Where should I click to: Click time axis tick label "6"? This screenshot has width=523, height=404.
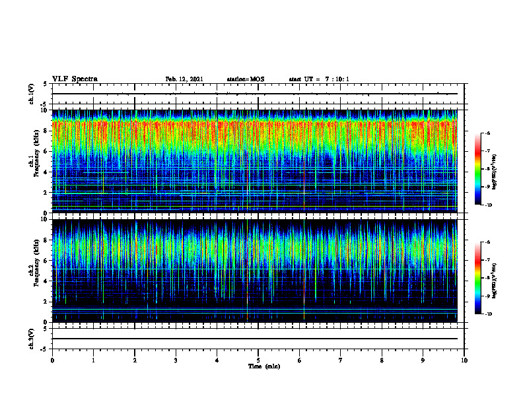coord(300,360)
